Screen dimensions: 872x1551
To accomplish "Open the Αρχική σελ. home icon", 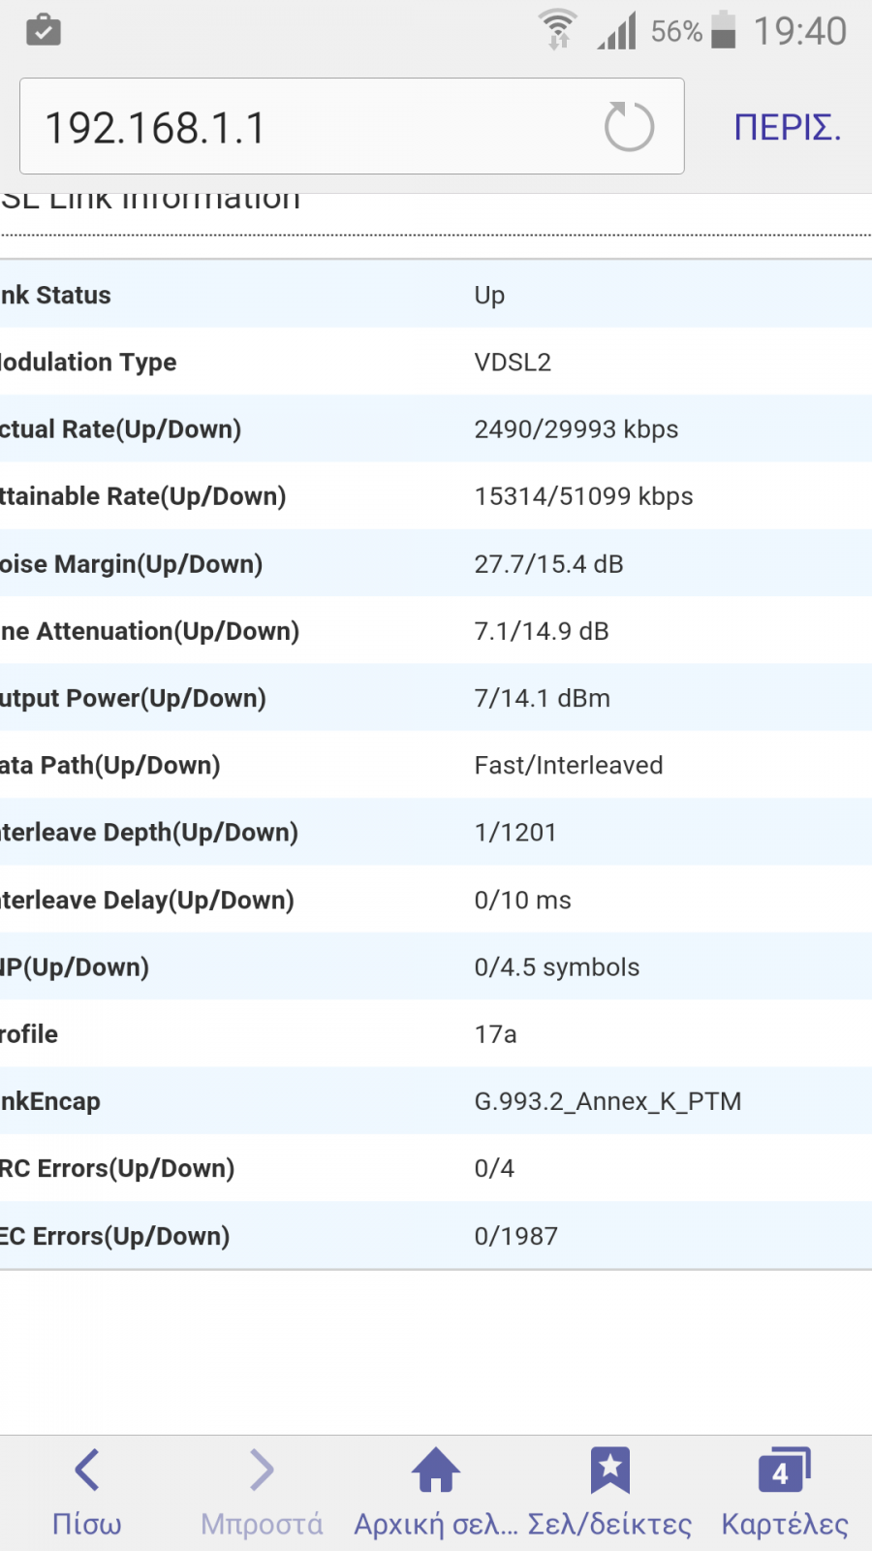I will 436,1470.
